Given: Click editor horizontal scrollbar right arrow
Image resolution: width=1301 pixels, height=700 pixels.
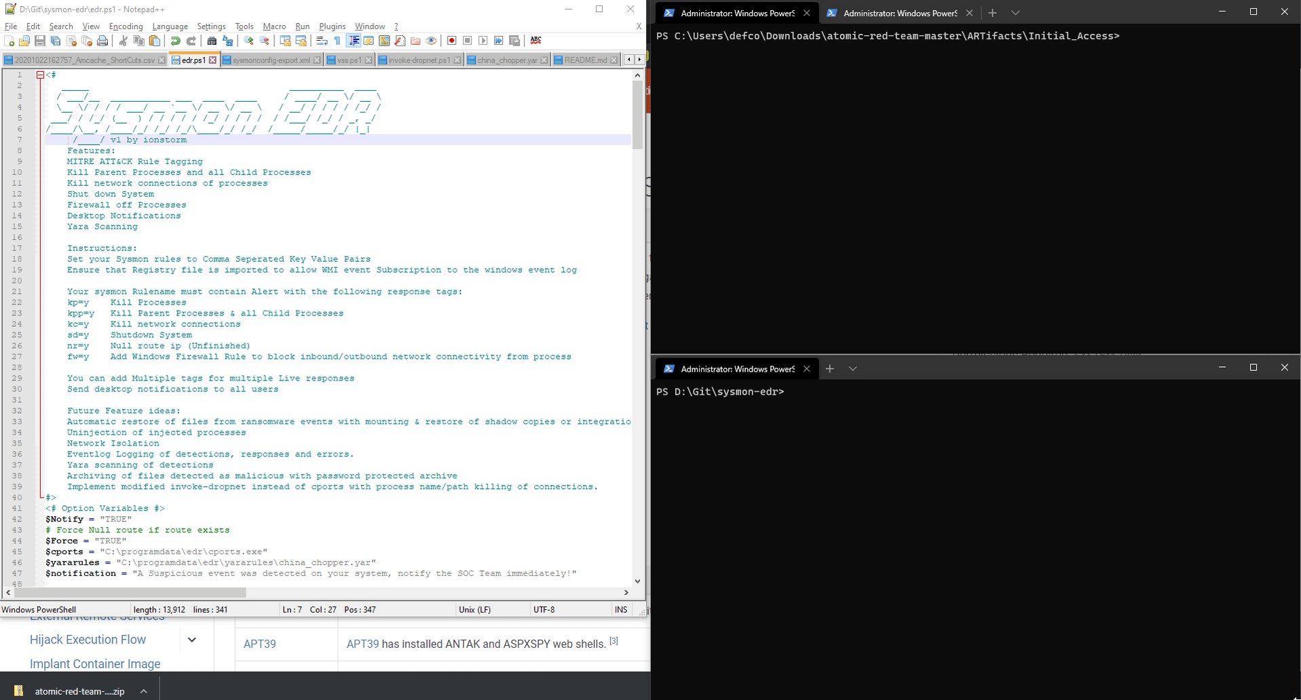Looking at the screenshot, I should 626,592.
